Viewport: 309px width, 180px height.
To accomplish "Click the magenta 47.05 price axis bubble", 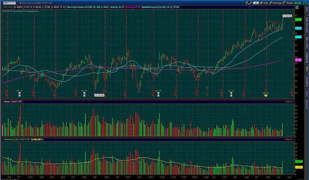I will (298, 60).
